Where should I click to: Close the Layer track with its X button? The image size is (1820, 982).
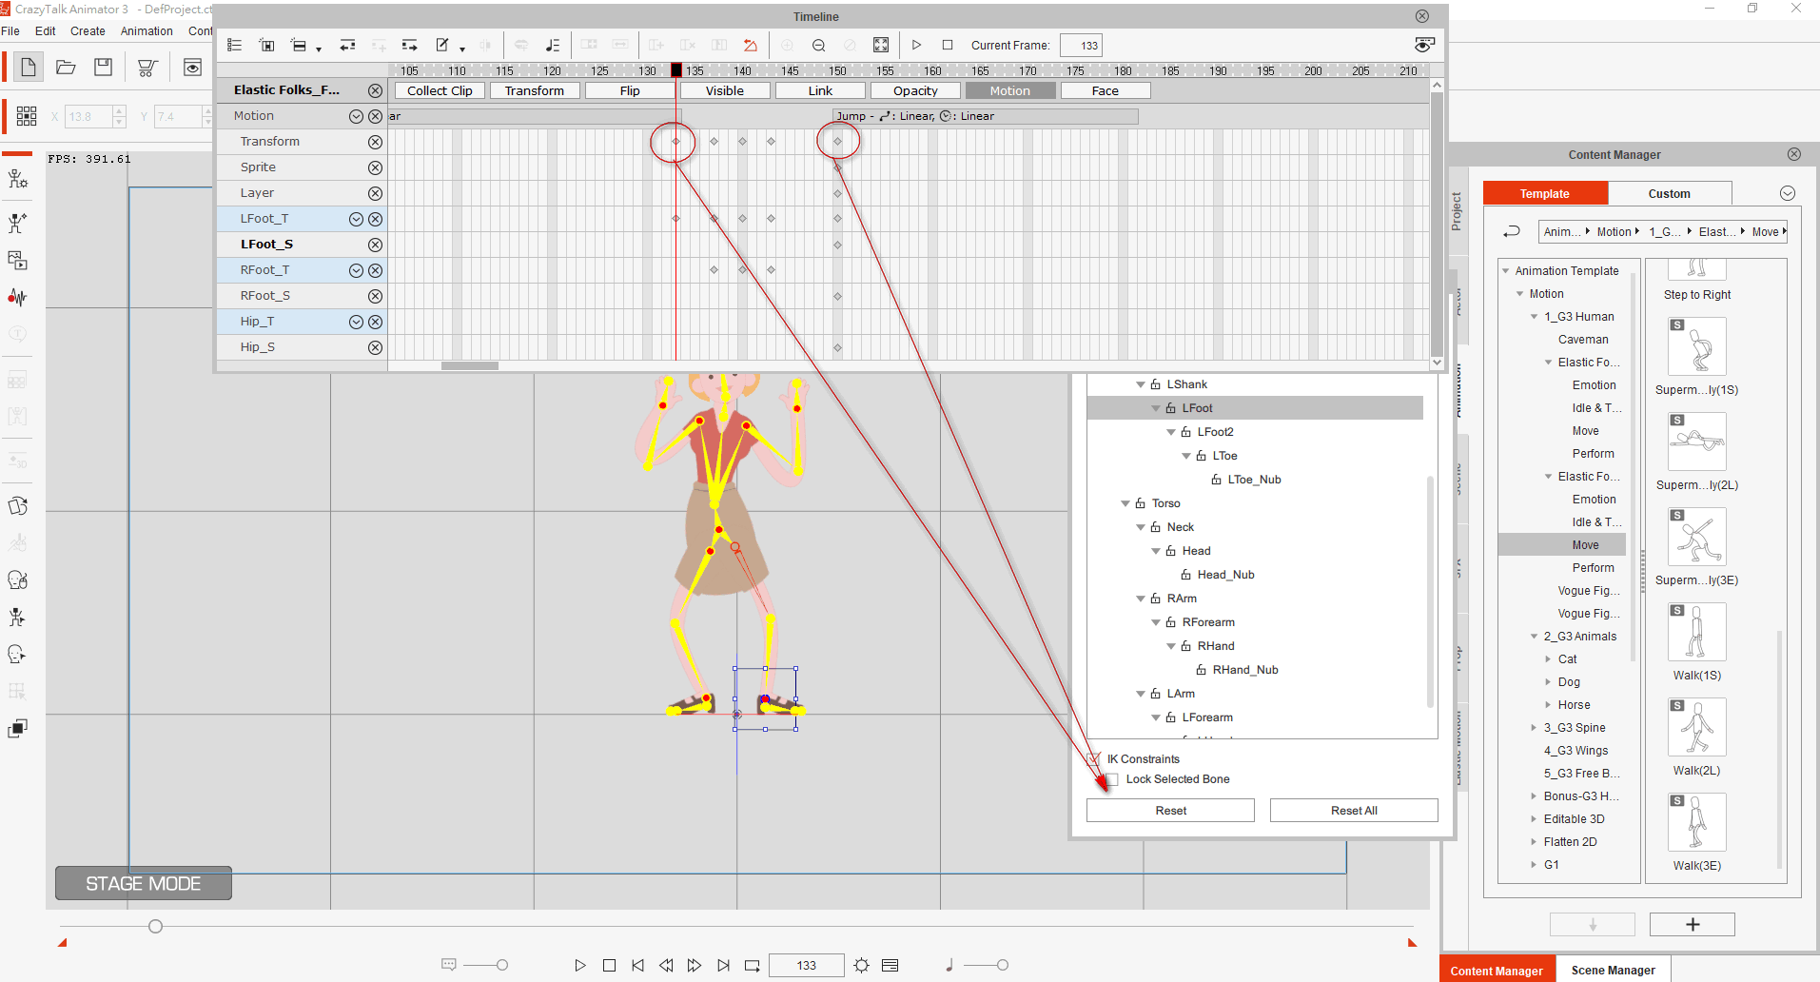click(x=375, y=193)
